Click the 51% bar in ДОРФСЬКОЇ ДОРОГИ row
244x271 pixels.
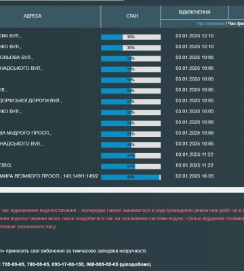tap(131, 102)
